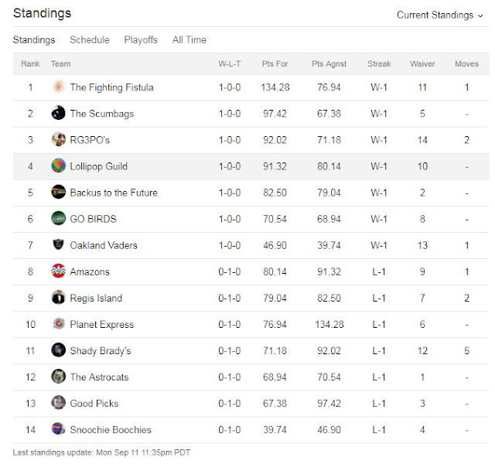The width and height of the screenshot is (495, 464).
Task: Open the Regis Island team page
Action: 96,299
